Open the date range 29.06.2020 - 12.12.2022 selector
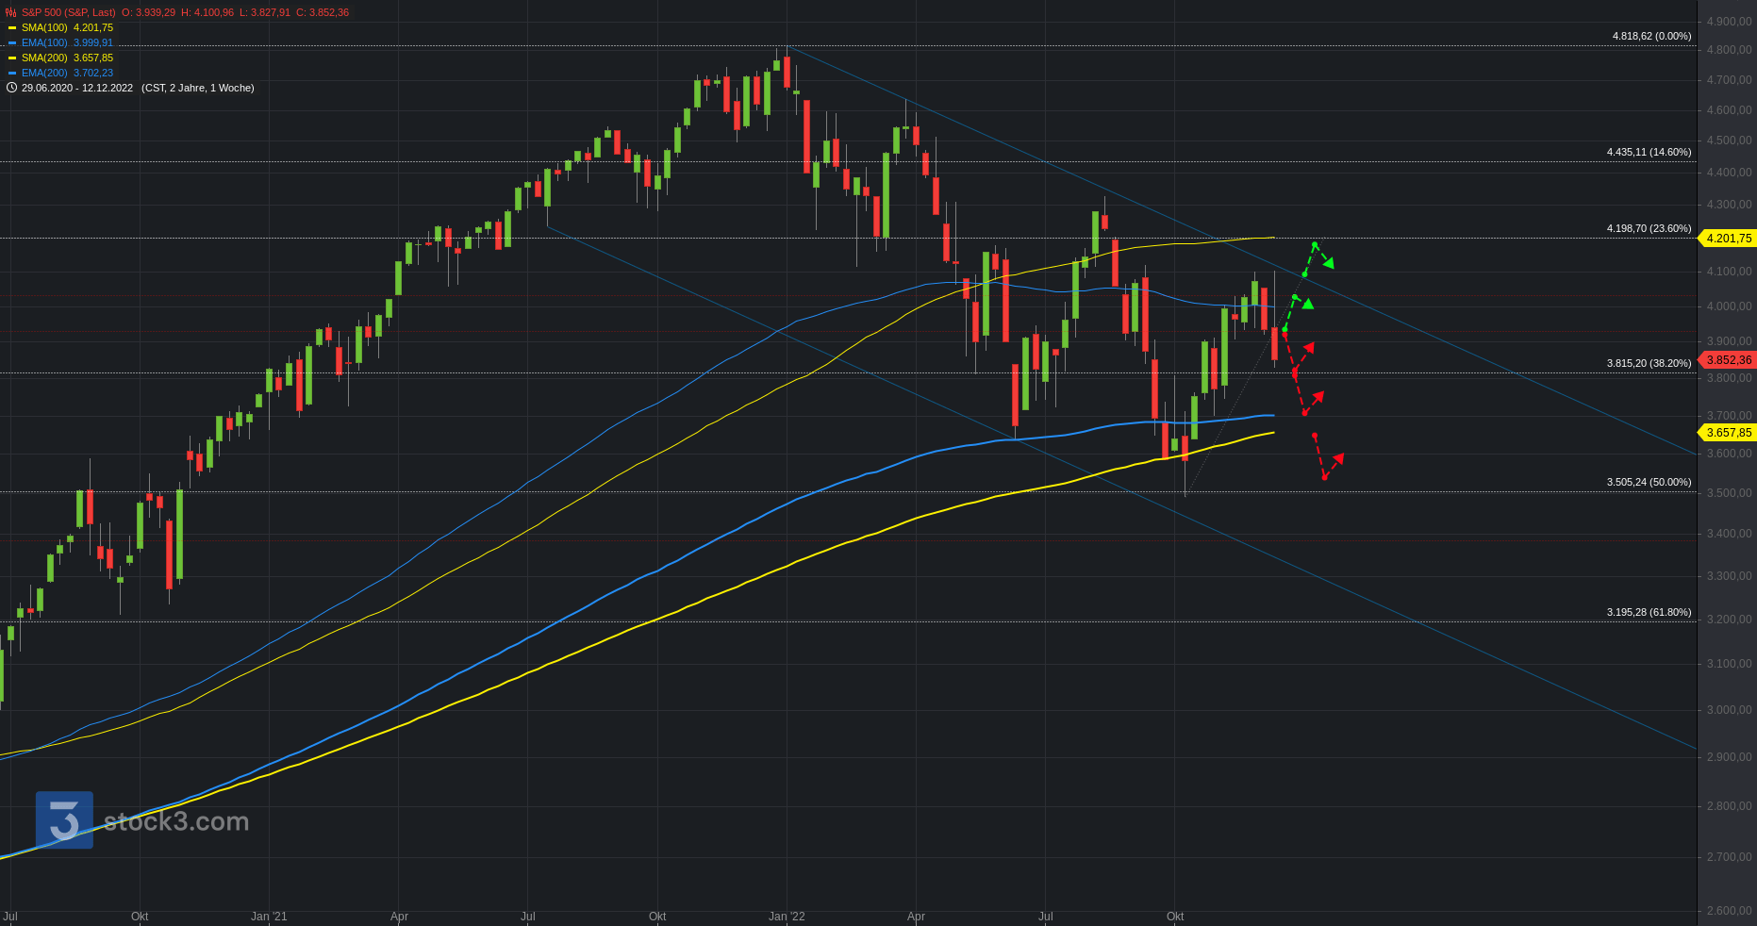 tap(77, 88)
